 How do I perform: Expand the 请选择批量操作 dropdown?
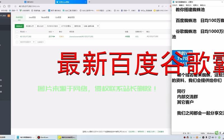27,42
